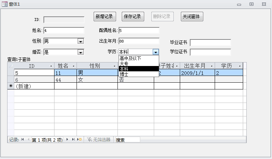This screenshot has width=272, height=159.
Task: Open 学历 column header filter arrow
Action: 240,66
